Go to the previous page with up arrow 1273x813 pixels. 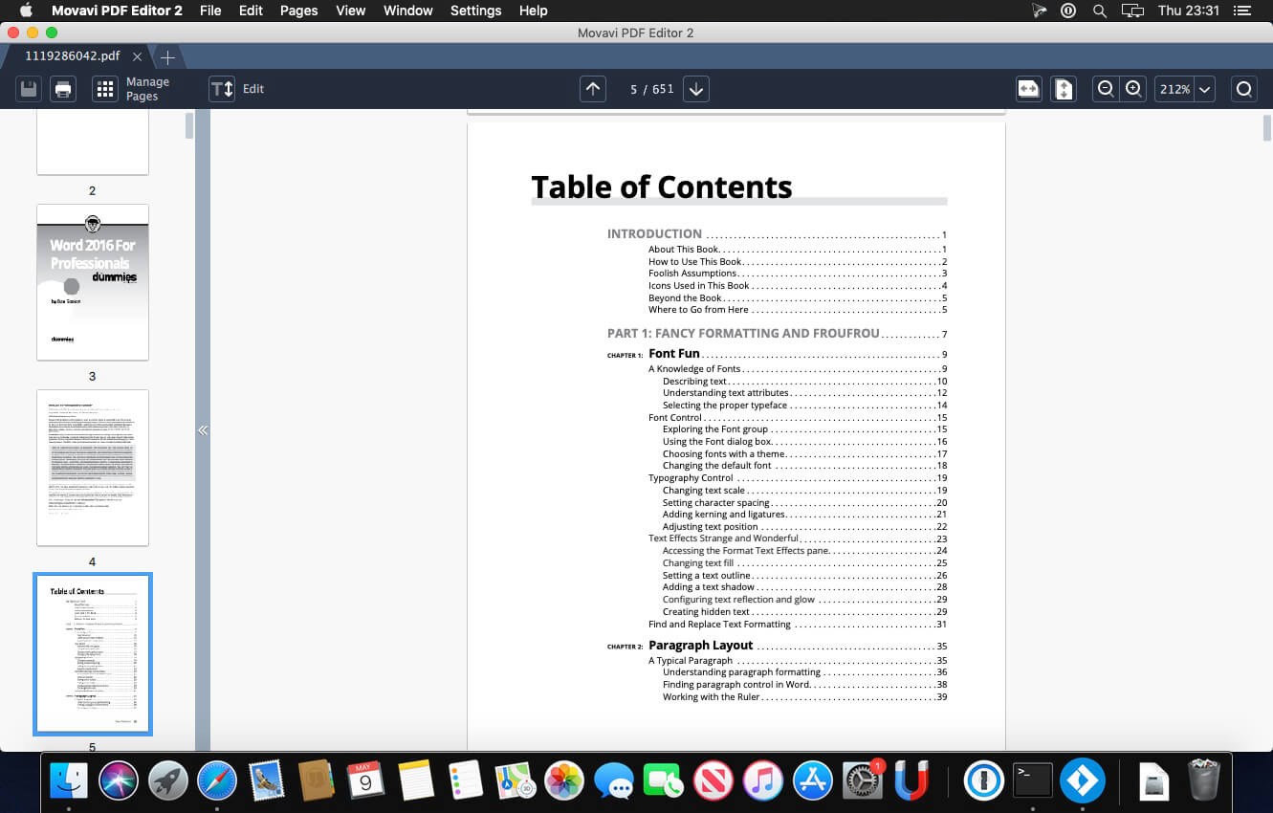[593, 89]
